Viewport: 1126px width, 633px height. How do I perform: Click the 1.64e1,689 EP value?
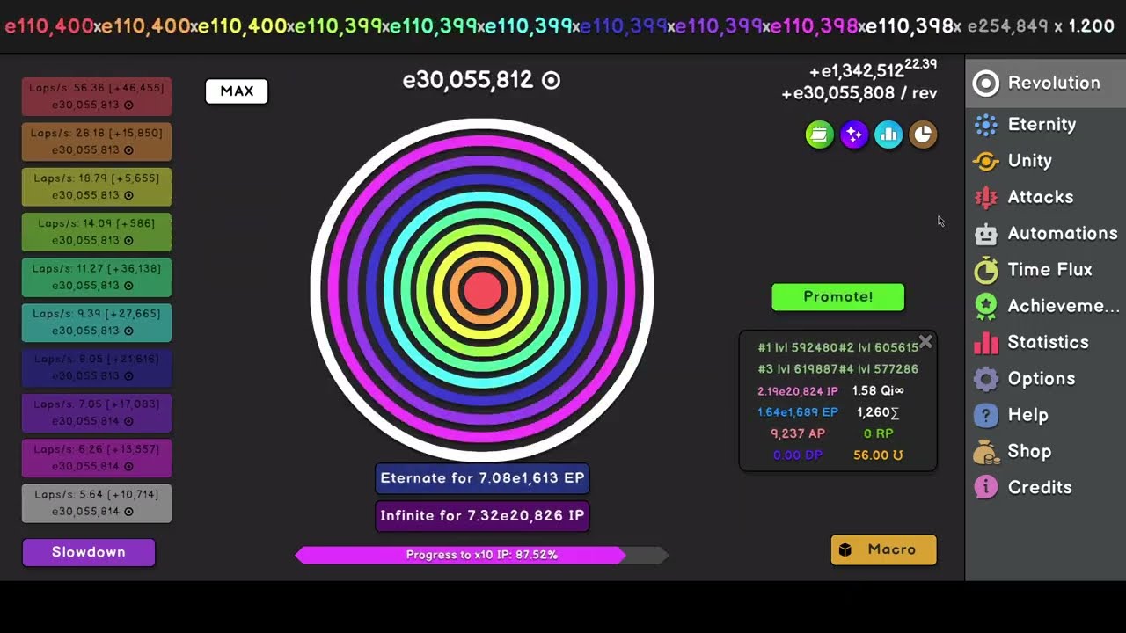pyautogui.click(x=798, y=412)
